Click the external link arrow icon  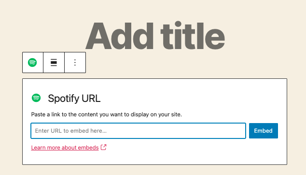point(103,147)
